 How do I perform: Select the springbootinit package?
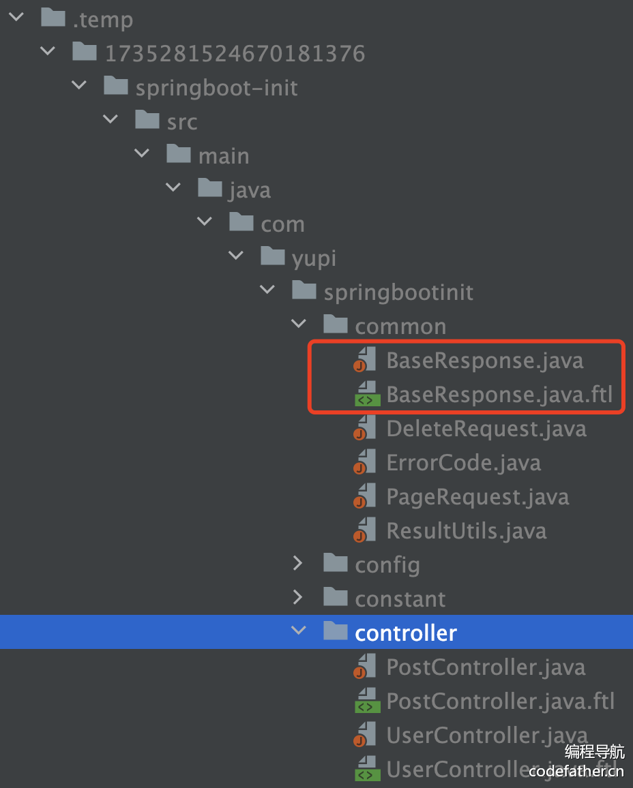[398, 292]
